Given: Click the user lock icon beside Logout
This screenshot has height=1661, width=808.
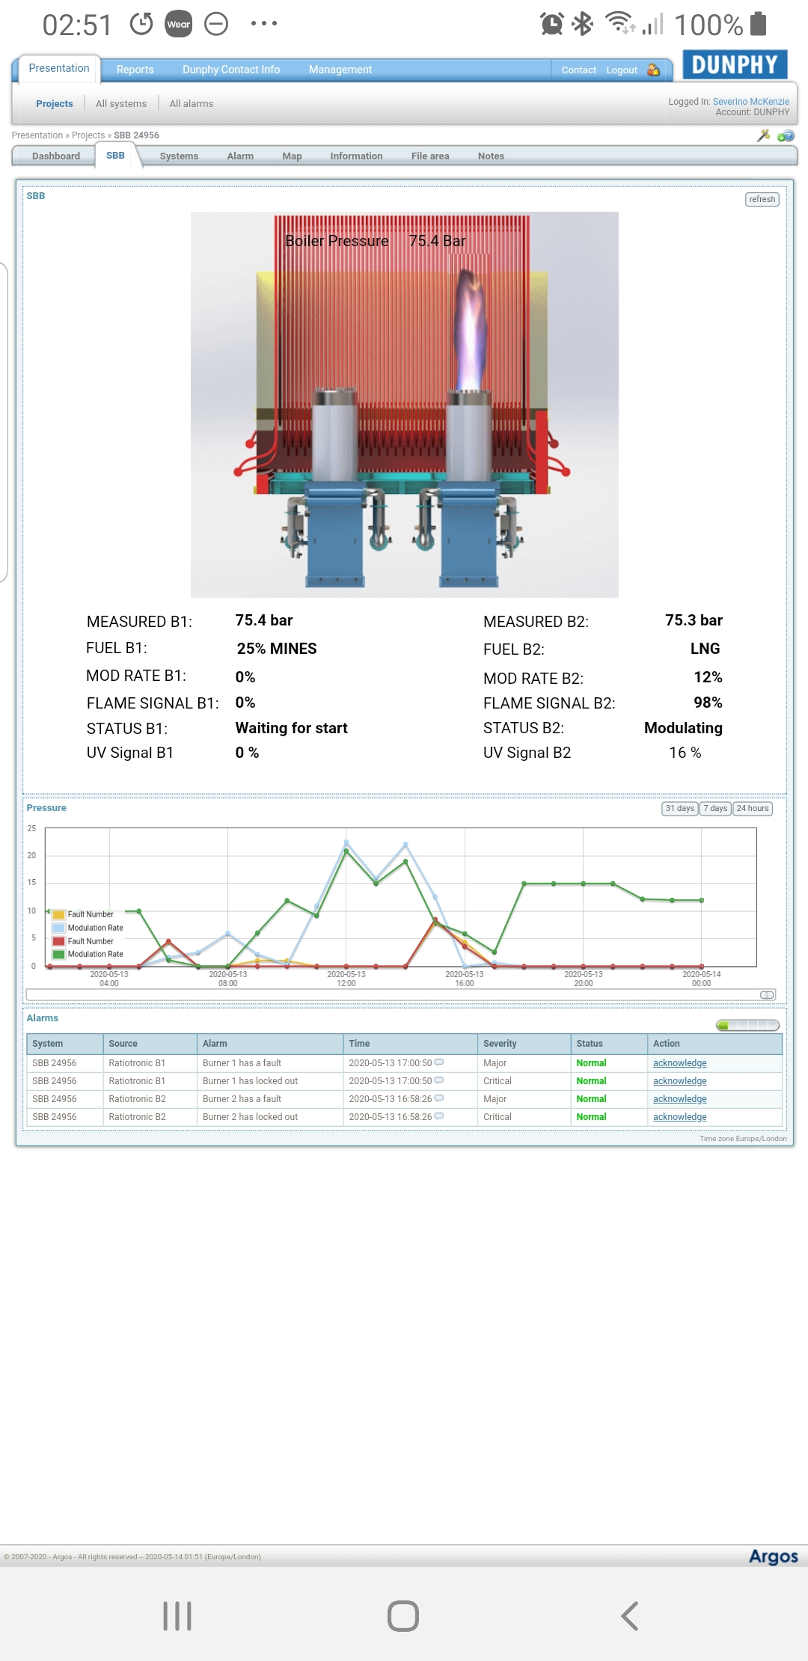Looking at the screenshot, I should point(653,70).
